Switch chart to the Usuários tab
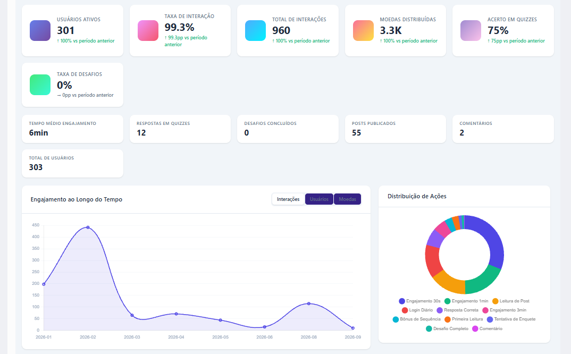 (x=319, y=199)
